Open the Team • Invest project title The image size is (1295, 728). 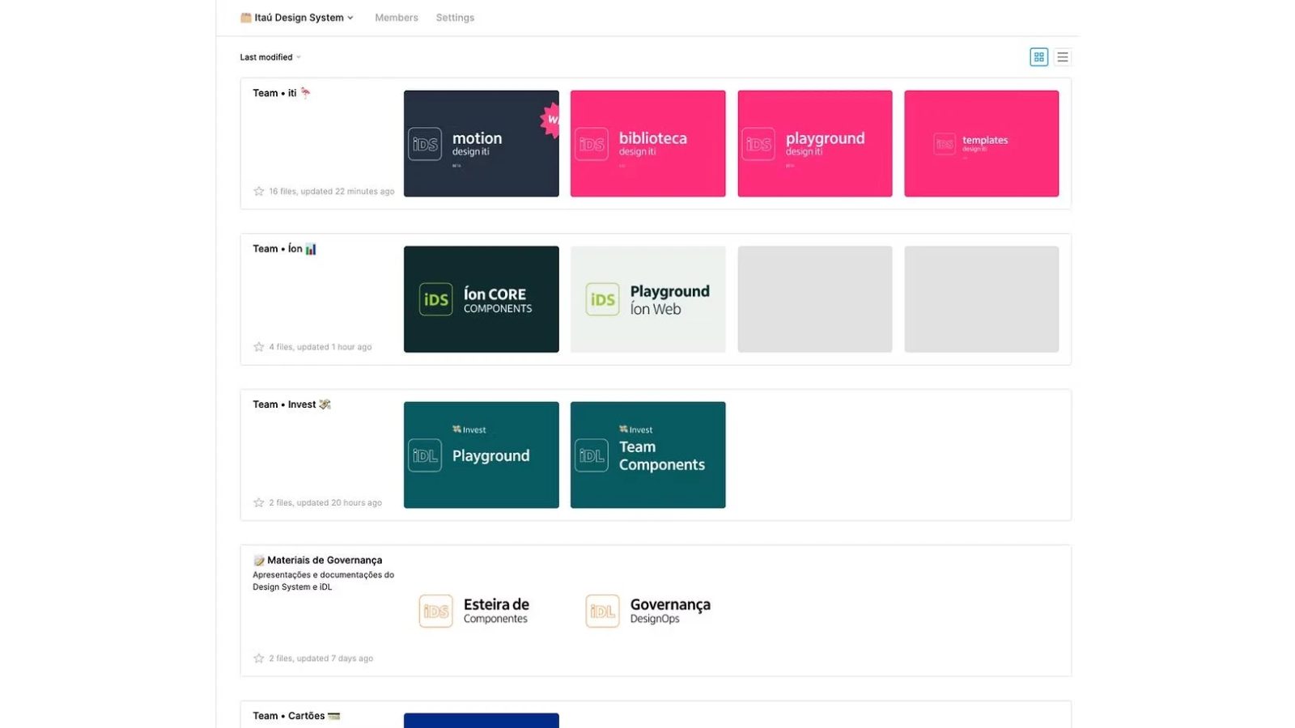coord(291,404)
